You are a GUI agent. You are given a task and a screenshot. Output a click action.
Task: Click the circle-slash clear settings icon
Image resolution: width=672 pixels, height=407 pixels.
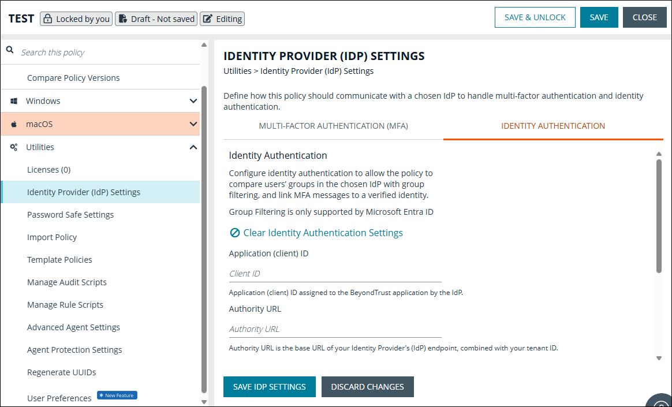[x=234, y=233]
